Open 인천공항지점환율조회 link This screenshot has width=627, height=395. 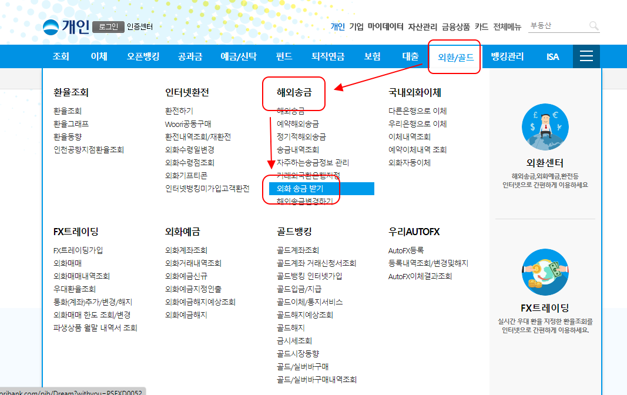click(x=89, y=149)
